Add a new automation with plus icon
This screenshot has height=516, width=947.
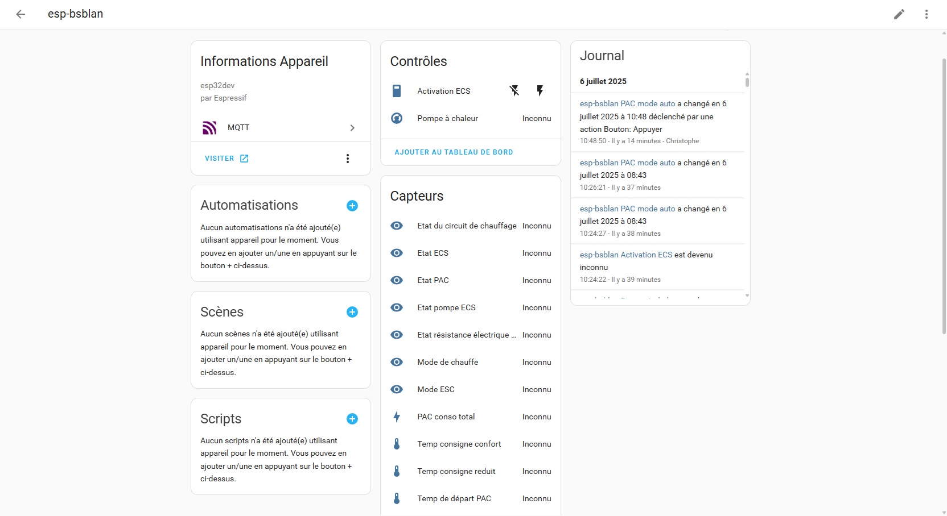352,206
